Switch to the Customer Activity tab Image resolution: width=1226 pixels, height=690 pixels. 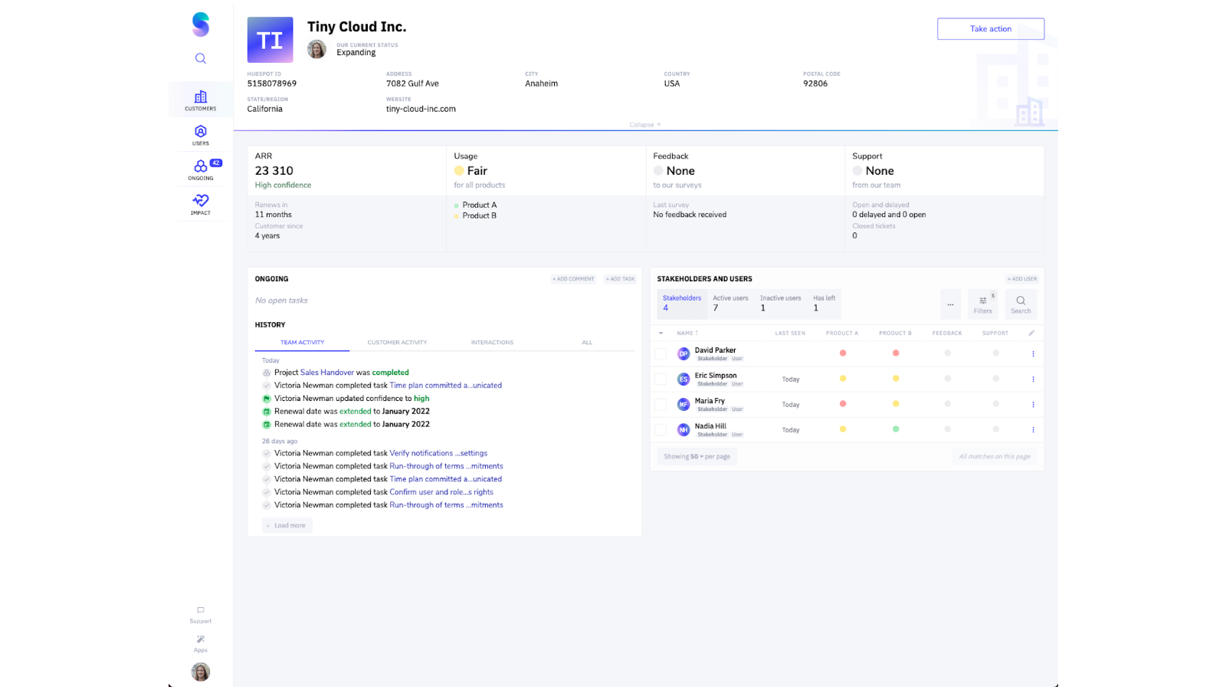(397, 342)
